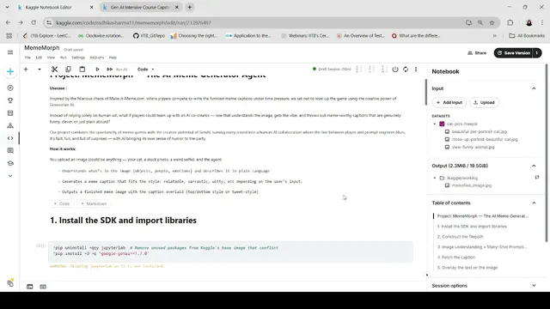Go to '5. Overlay the text' contents entry
The height and width of the screenshot is (309, 550).
click(467, 268)
